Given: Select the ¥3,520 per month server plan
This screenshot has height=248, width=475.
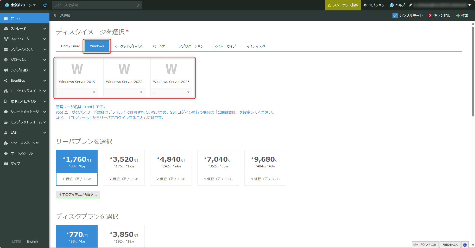Looking at the screenshot, I should (124, 167).
